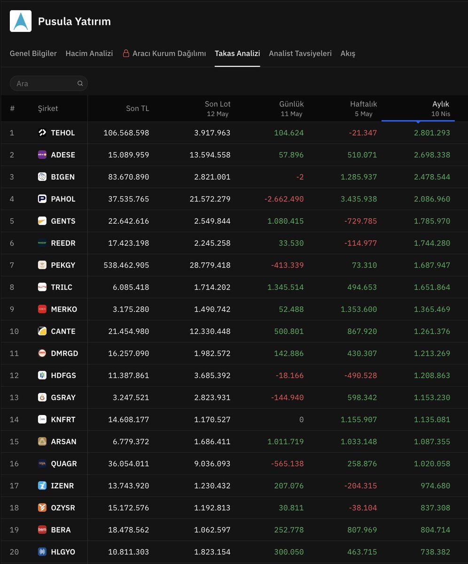Viewport: 468px width, 564px height.
Task: Click the Pusula Yatırım title
Action: click(74, 22)
